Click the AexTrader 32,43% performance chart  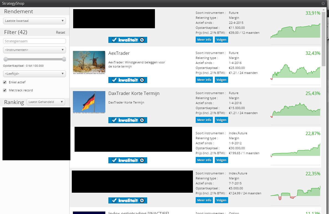point(295,72)
